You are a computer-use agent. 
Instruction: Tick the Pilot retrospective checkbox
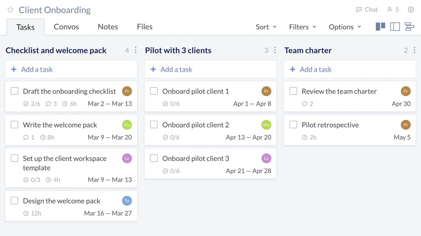pyautogui.click(x=293, y=125)
